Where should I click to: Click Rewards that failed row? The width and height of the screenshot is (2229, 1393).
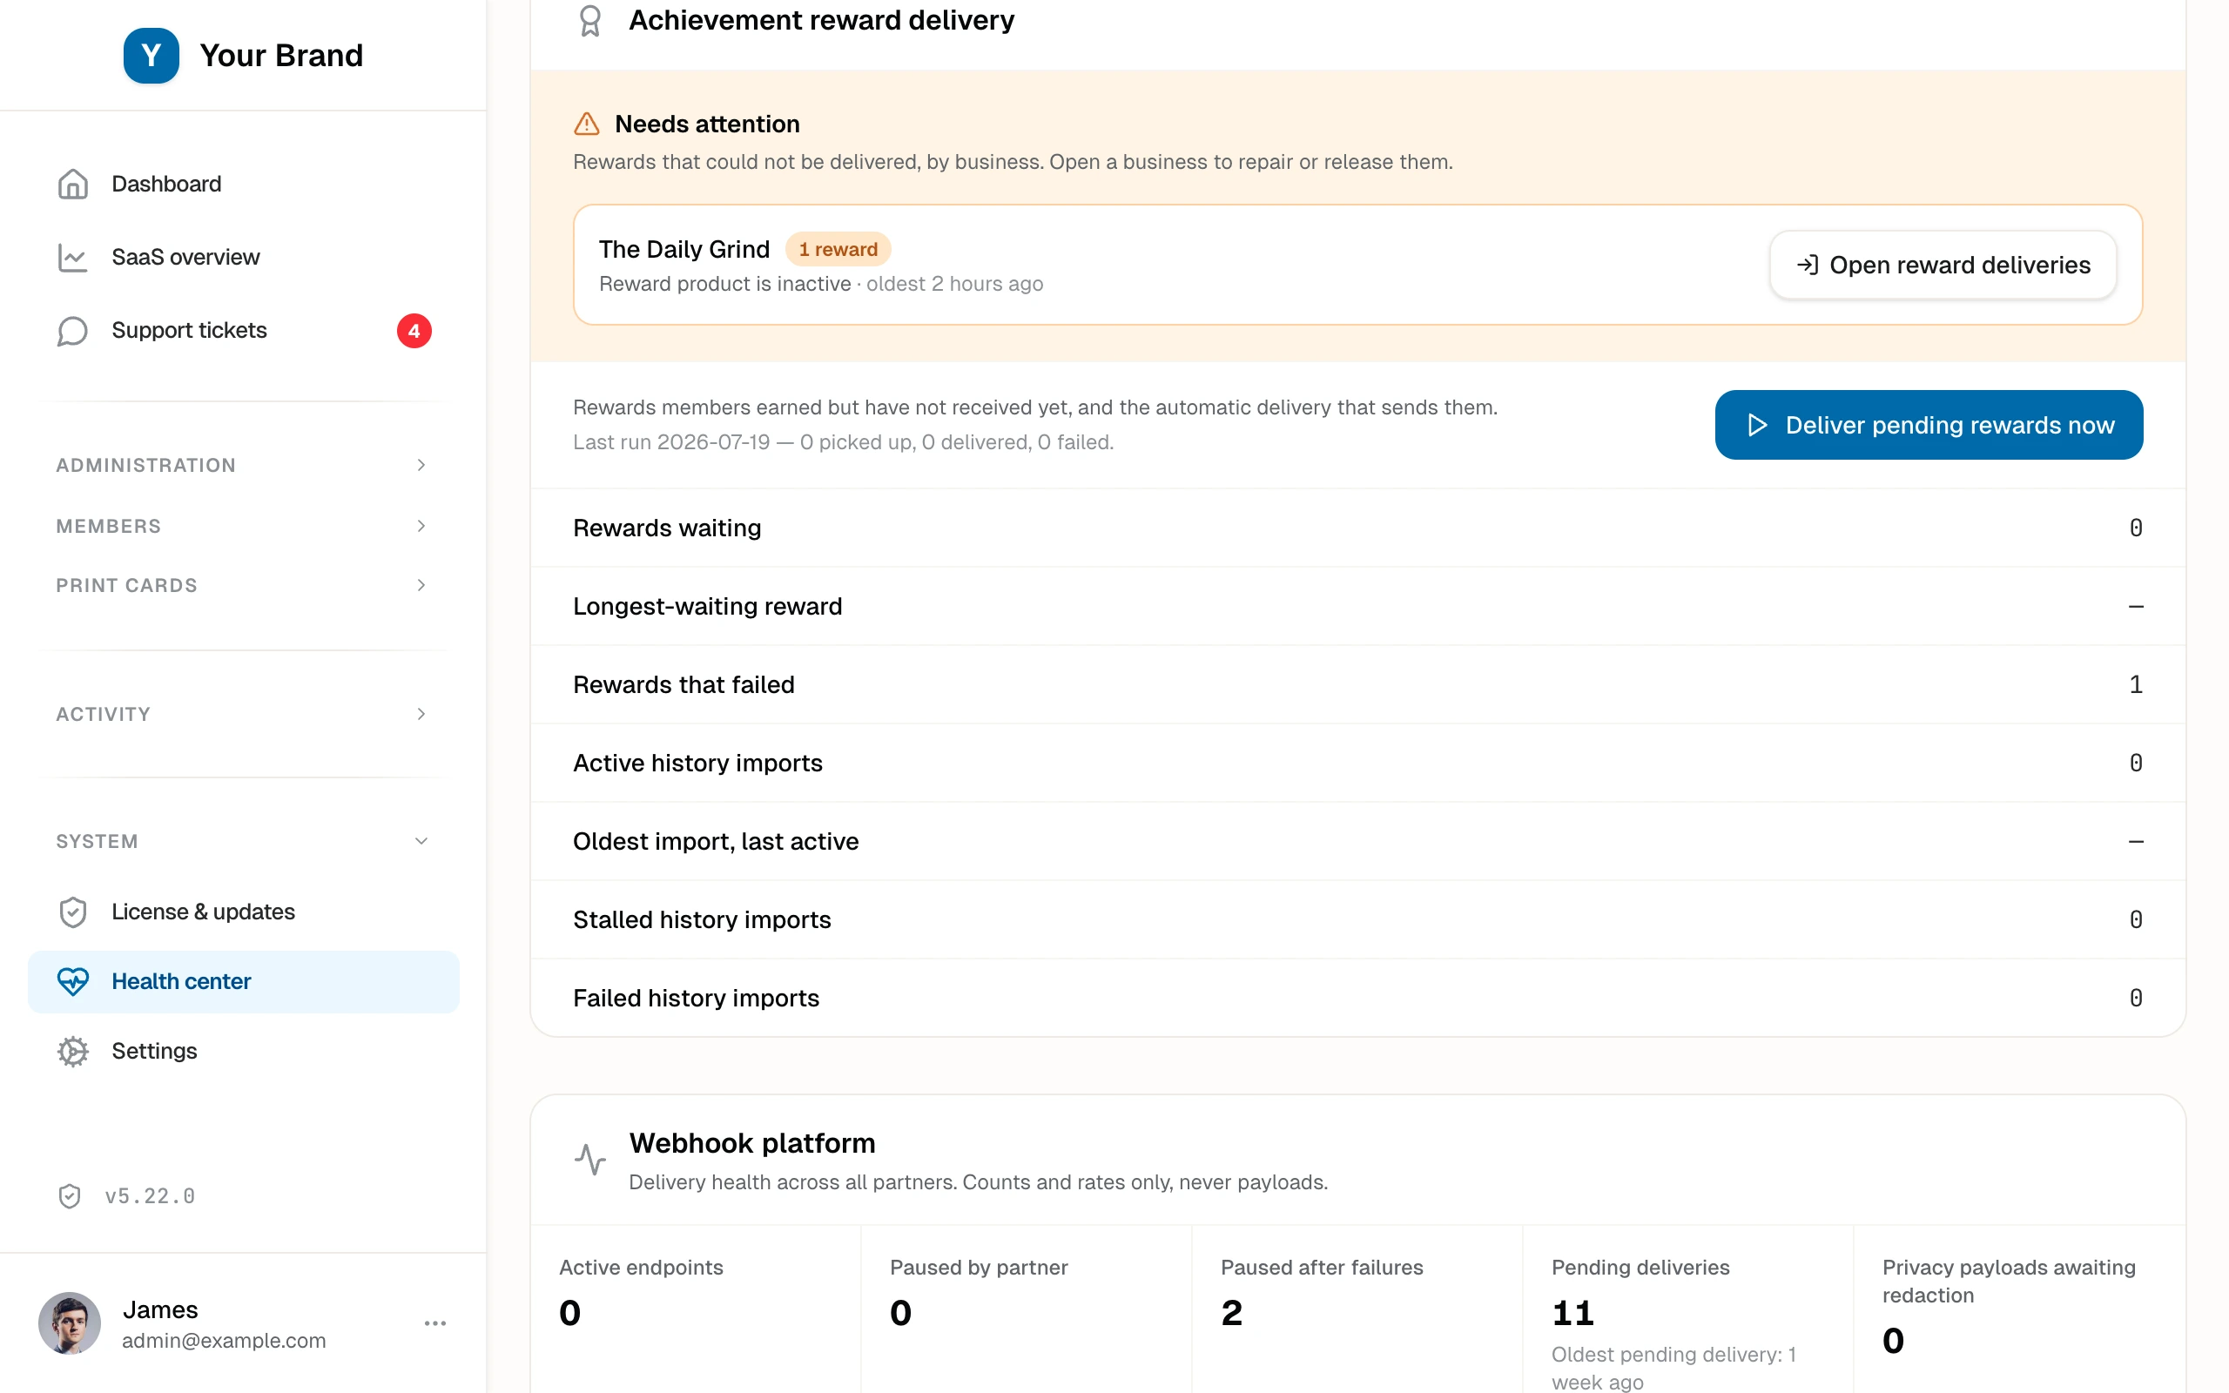[1357, 684]
